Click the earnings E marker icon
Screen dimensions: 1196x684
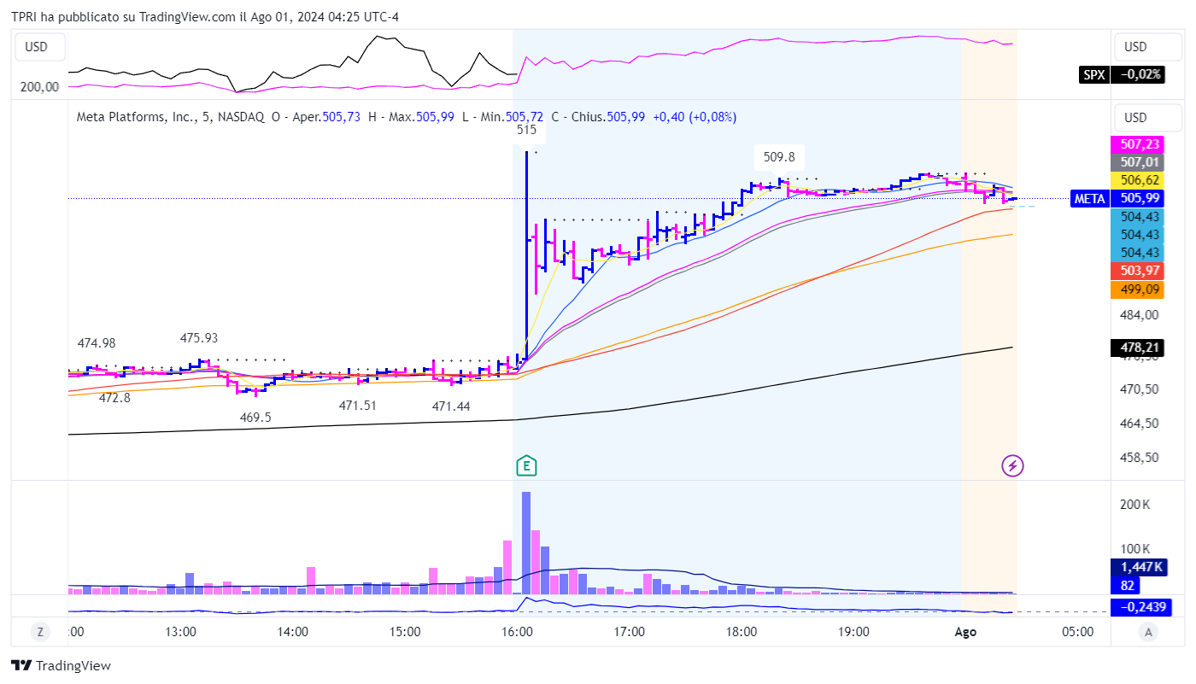click(x=528, y=465)
